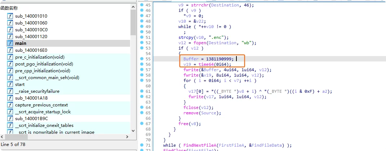The height and width of the screenshot is (151, 386).
Task: Click the function icon beside start
Action: tap(10, 84)
